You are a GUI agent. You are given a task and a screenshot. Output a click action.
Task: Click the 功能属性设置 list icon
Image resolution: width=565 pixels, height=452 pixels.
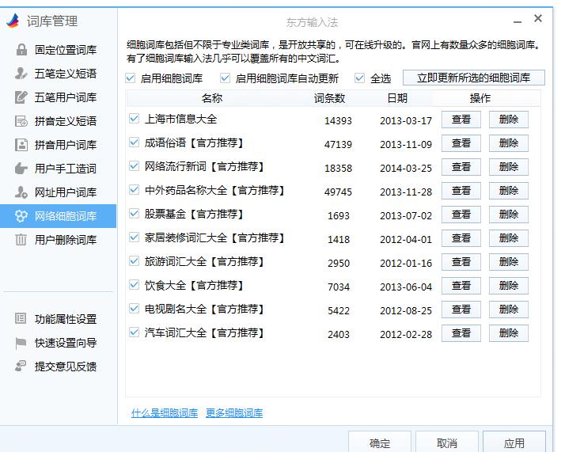21,318
